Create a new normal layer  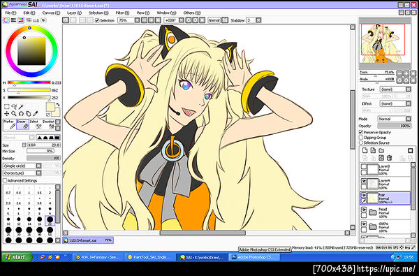(365, 150)
